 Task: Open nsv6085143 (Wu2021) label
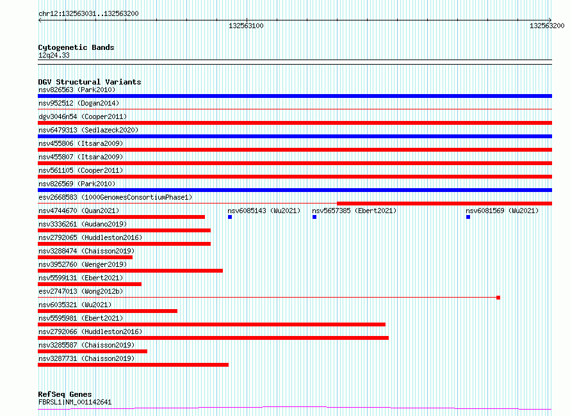tap(264, 211)
